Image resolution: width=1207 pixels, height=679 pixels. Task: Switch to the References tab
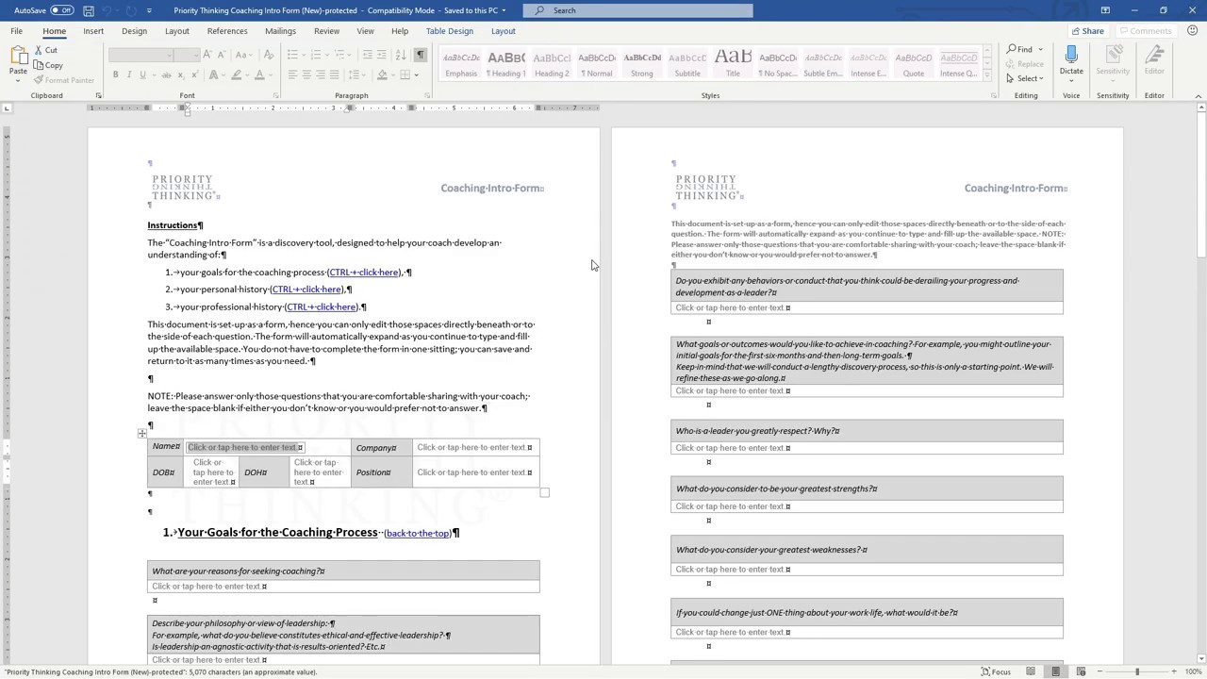(227, 31)
